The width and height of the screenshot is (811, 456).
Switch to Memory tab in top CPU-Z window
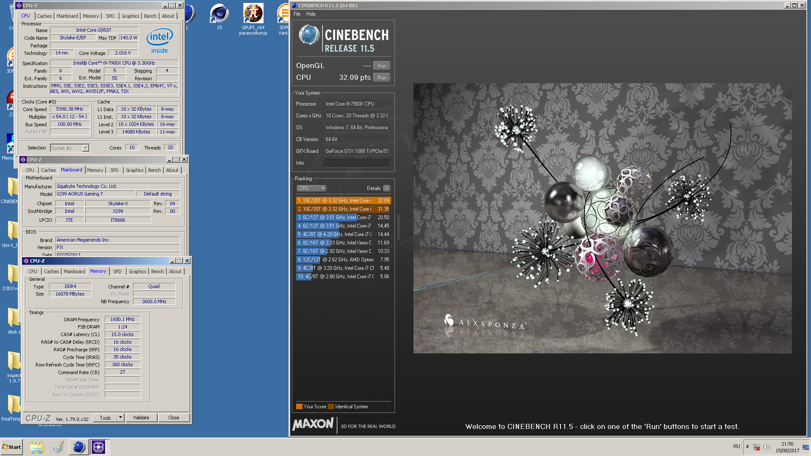click(x=91, y=16)
